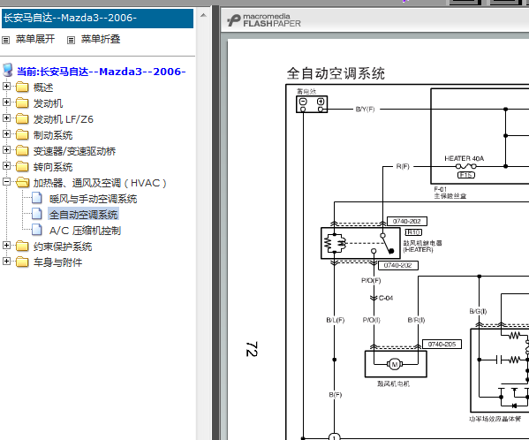Expand the 车身与附件 folder node

[x=6, y=262]
